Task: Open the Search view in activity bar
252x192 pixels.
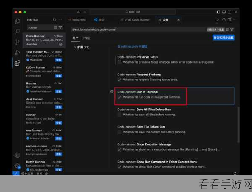Action: 17,32
